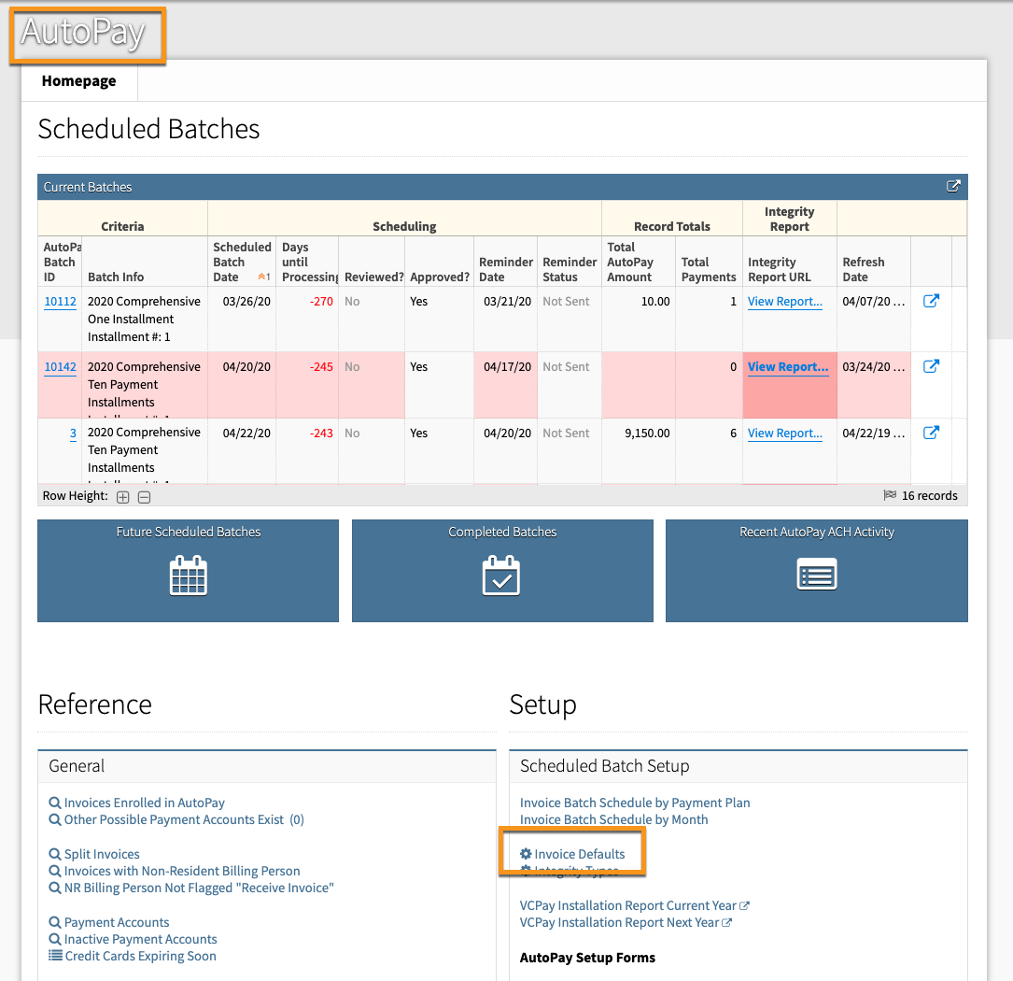Open Split Invoices search
Viewport: 1013px width, 981px height.
tap(102, 854)
